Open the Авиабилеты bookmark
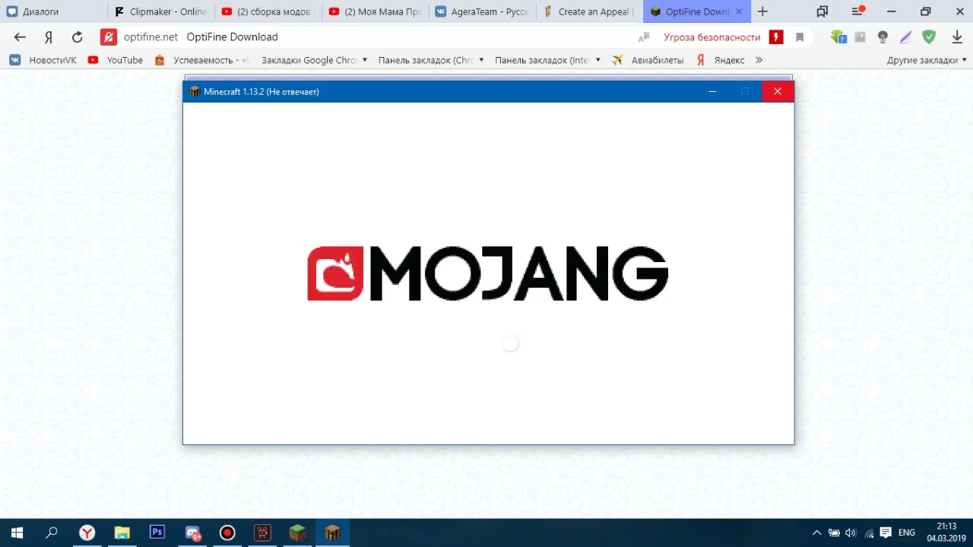973x547 pixels. (648, 60)
